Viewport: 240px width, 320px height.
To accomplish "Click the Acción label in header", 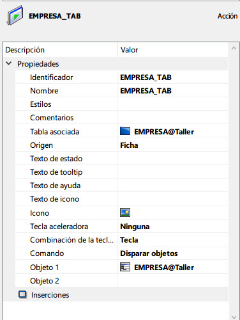I will (x=227, y=16).
